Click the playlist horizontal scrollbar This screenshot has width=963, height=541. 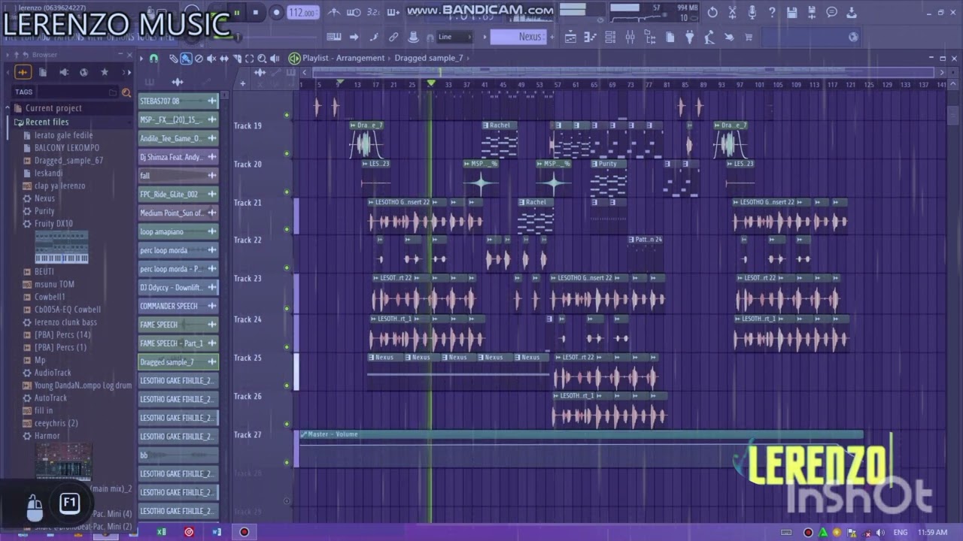(x=622, y=72)
